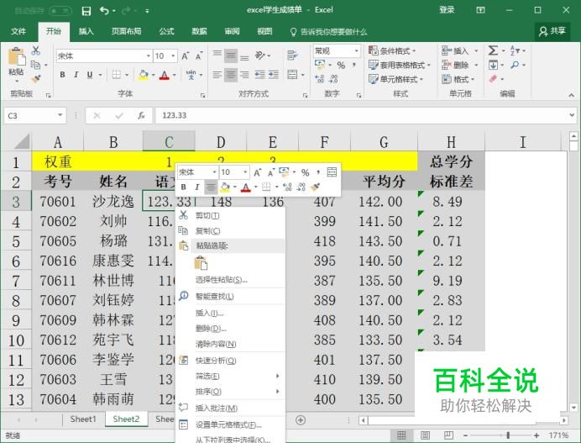The width and height of the screenshot is (581, 443).
Task: Toggle middle vertical alignment in ribbon
Action: click(231, 55)
